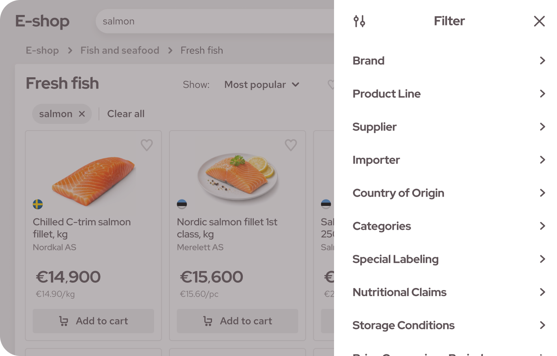Close the Filter panel
Viewport: 557px width, 356px height.
(x=539, y=21)
